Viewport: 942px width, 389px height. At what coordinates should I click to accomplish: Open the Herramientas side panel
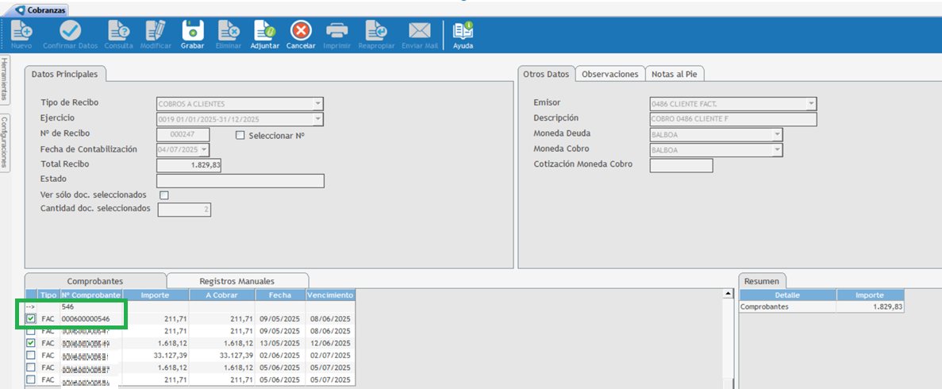pos(5,79)
